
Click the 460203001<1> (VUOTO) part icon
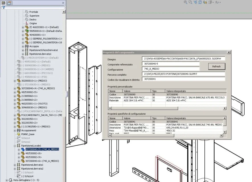pyautogui.click(x=19, y=104)
